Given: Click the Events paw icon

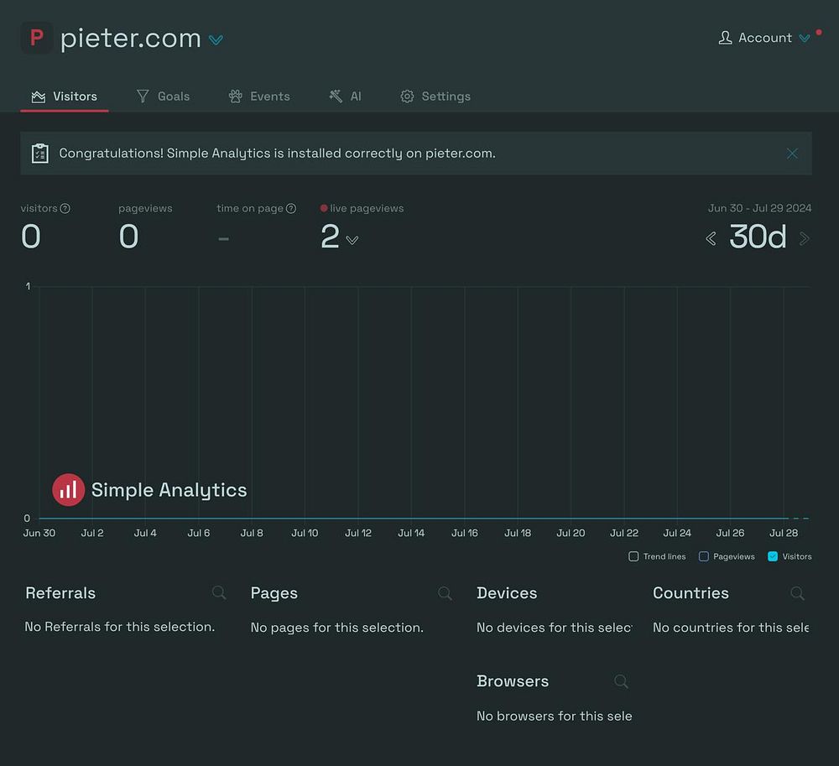Looking at the screenshot, I should [236, 96].
